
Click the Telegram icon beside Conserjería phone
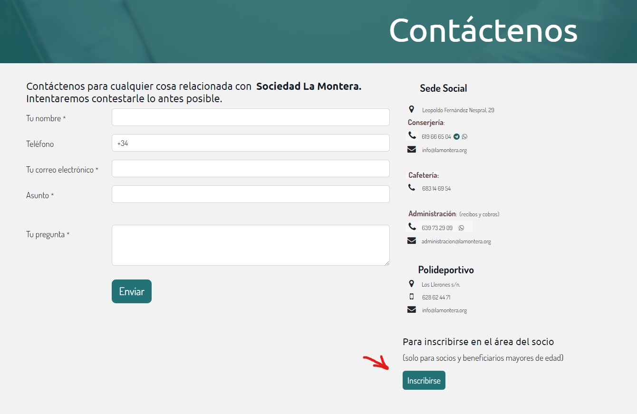coord(456,136)
